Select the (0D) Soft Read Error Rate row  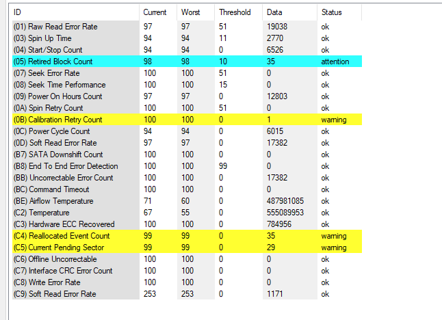tap(187, 143)
